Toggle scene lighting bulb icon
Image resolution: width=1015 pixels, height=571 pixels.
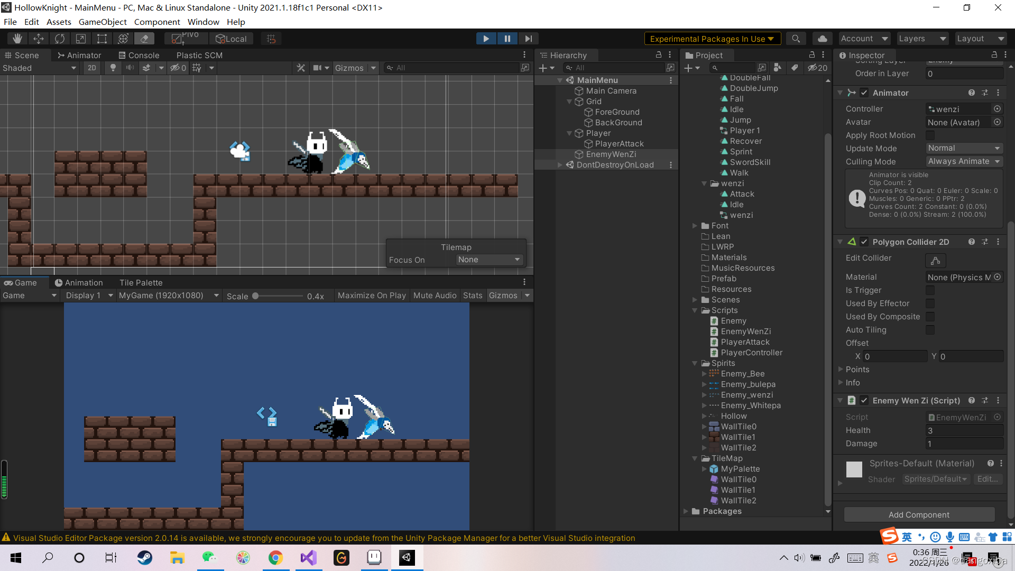pos(113,68)
